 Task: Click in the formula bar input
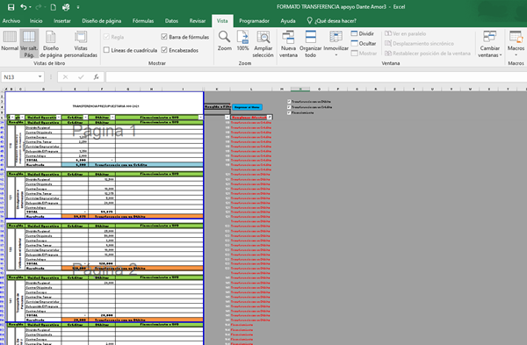click(316, 77)
